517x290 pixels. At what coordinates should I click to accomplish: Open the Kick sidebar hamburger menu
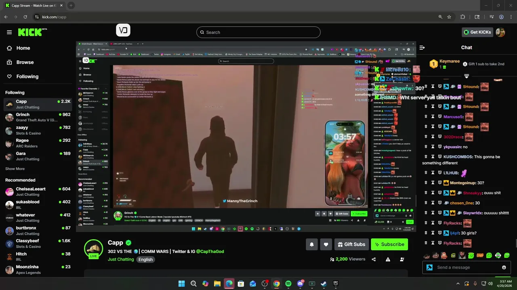(9, 32)
